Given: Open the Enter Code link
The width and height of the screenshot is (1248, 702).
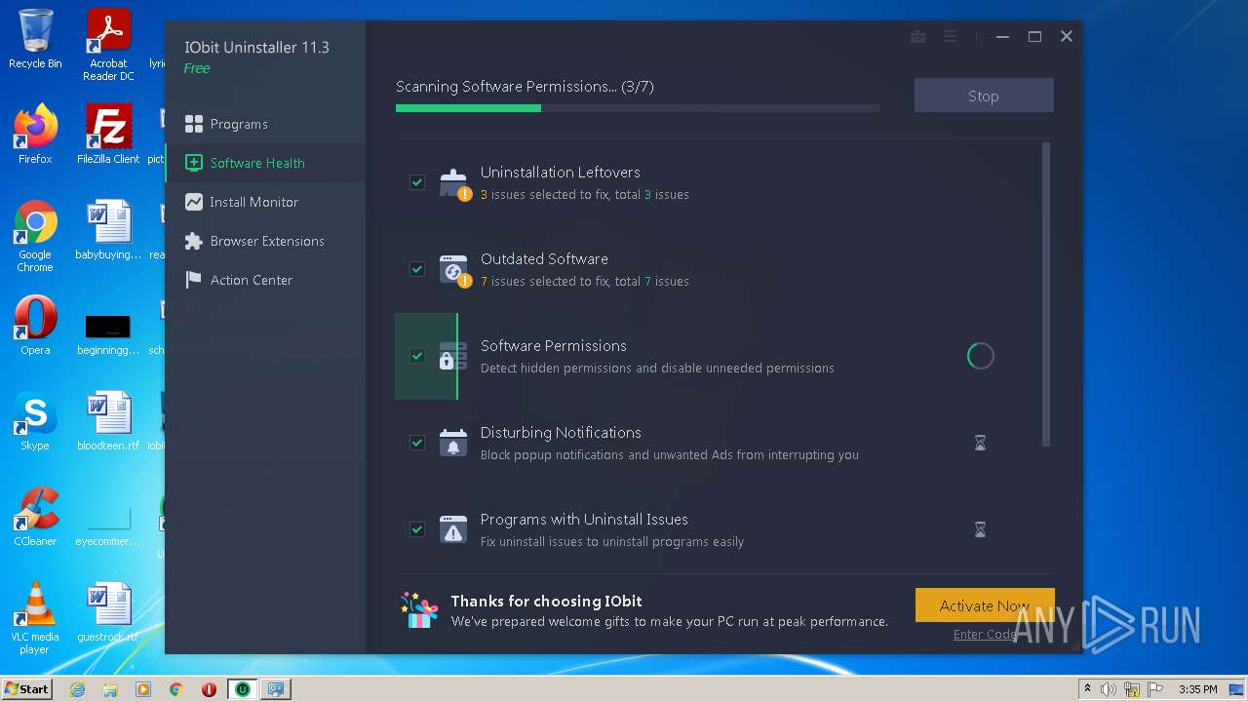Looking at the screenshot, I should pyautogui.click(x=985, y=634).
